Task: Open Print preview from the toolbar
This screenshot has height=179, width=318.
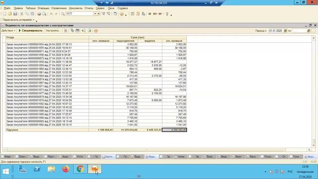Action: point(44,14)
